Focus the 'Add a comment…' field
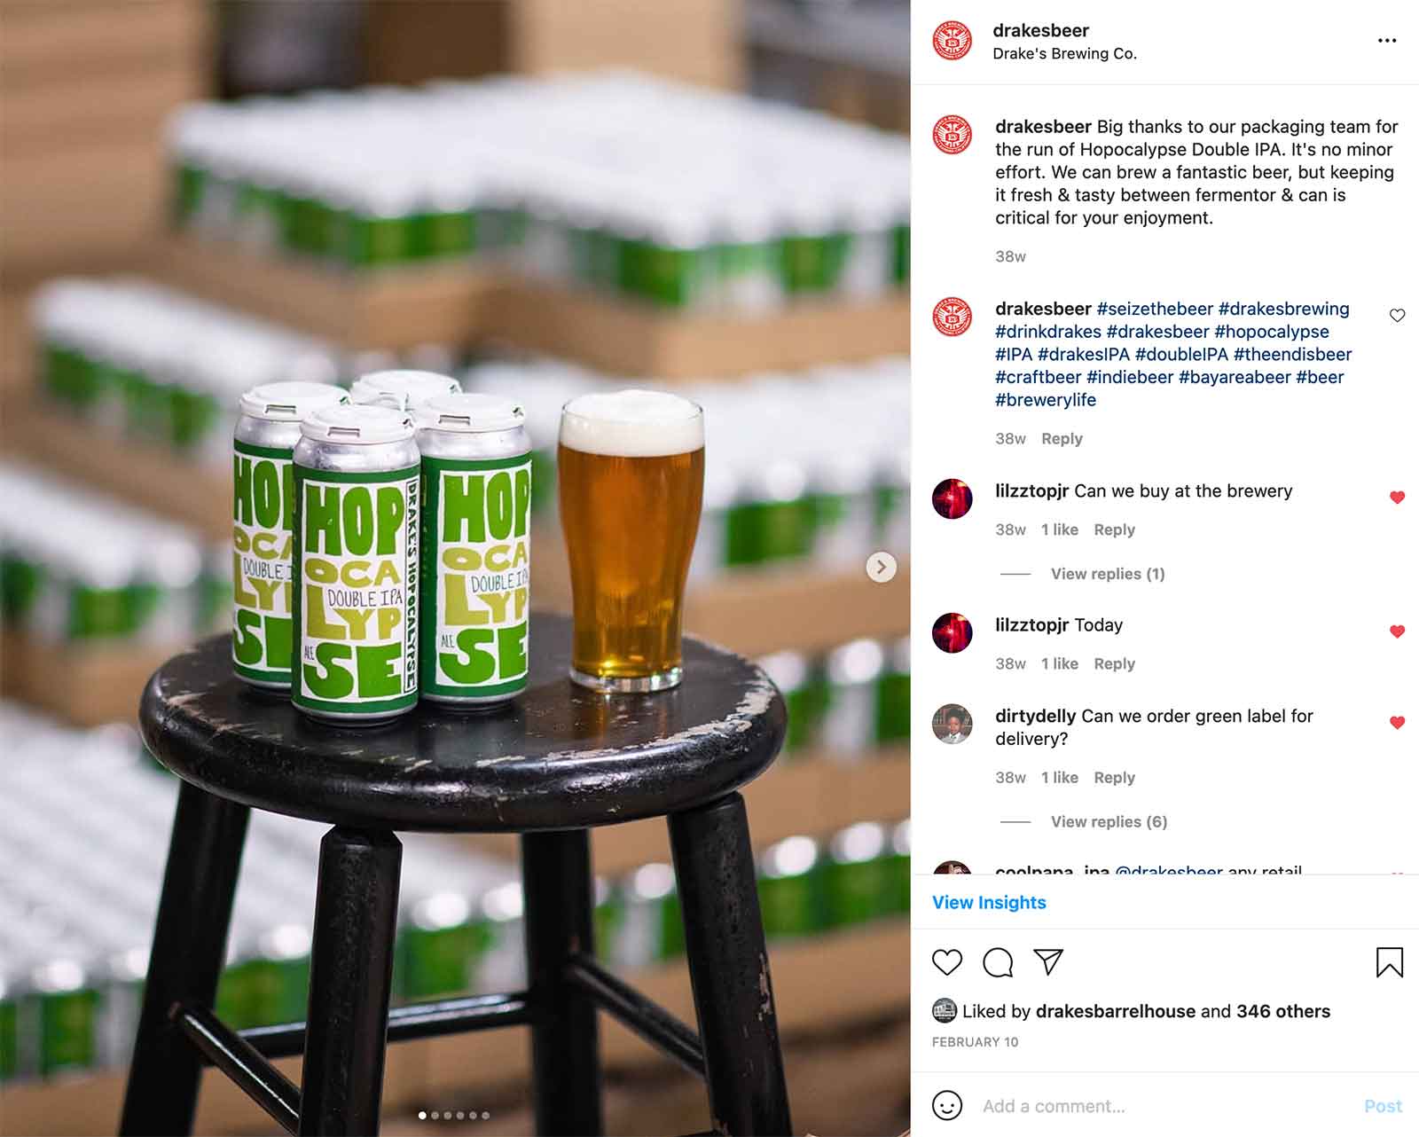1419x1137 pixels. tap(1166, 1106)
